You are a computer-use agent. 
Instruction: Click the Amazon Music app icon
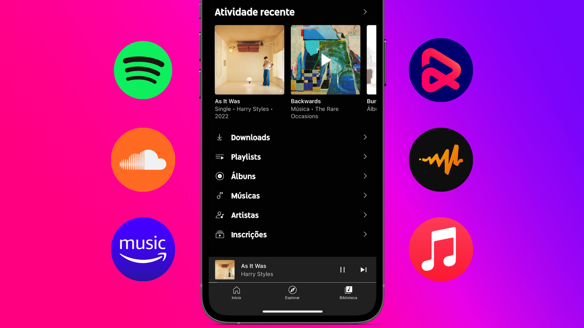(143, 249)
